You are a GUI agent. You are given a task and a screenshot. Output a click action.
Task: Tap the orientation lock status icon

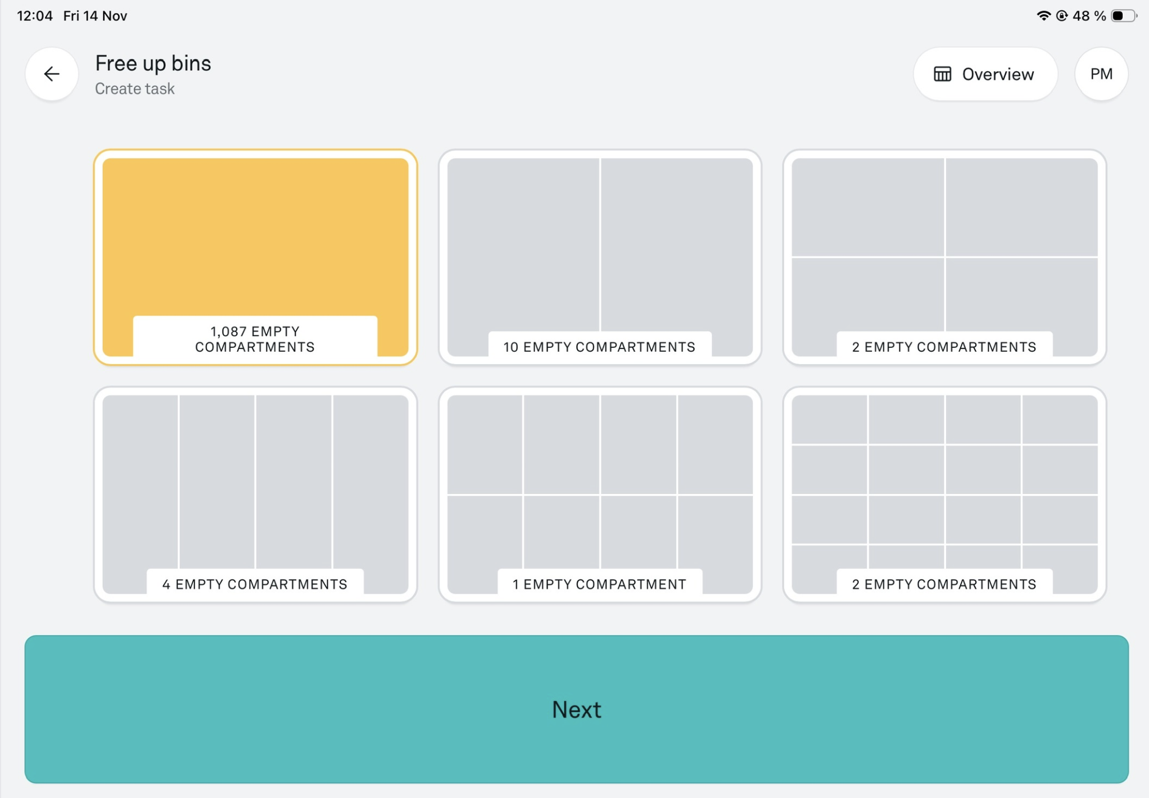(x=1061, y=15)
